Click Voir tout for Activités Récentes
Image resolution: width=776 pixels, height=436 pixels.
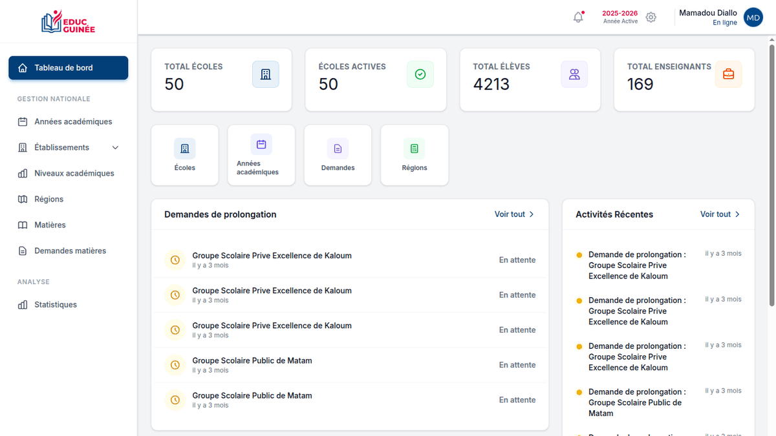click(720, 214)
